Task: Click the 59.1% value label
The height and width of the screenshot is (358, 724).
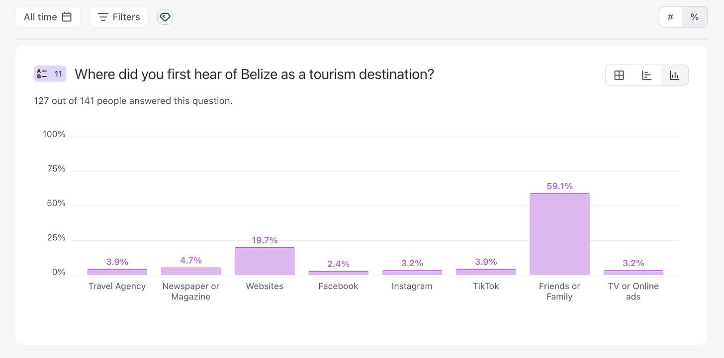Action: pos(559,186)
